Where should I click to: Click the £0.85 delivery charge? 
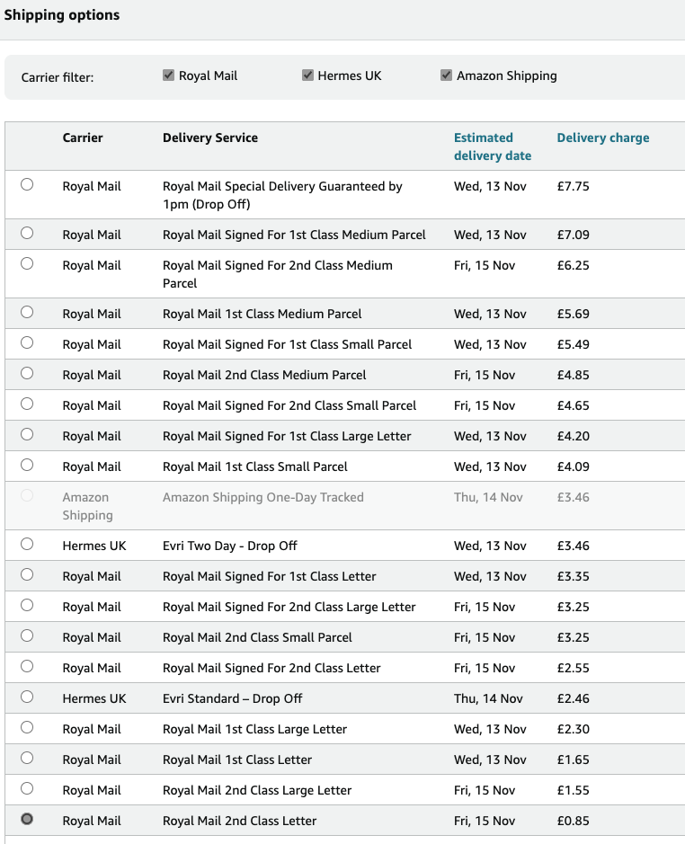[573, 821]
